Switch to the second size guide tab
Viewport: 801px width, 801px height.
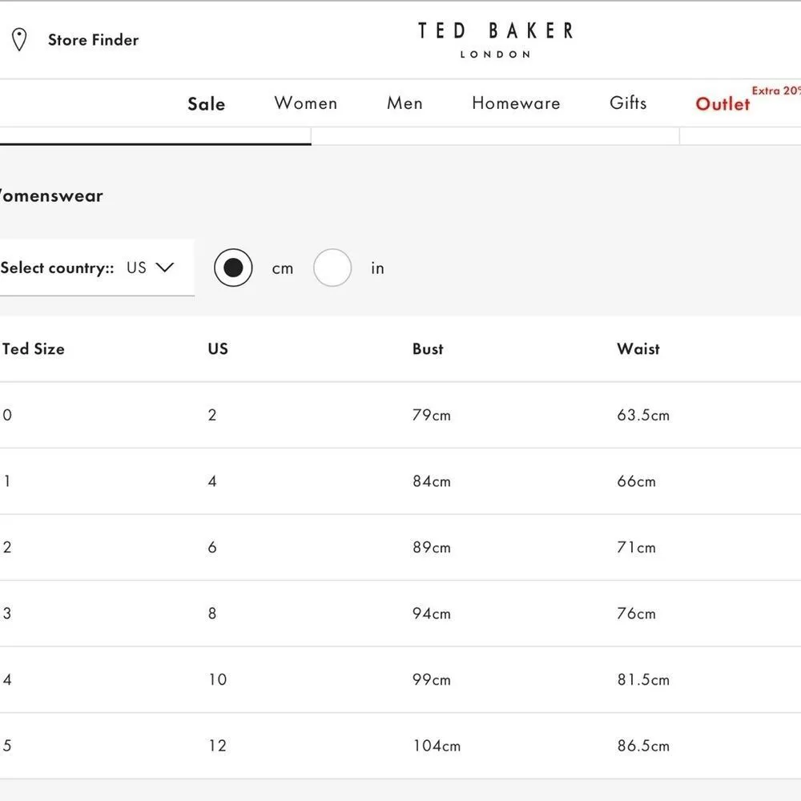pos(495,136)
